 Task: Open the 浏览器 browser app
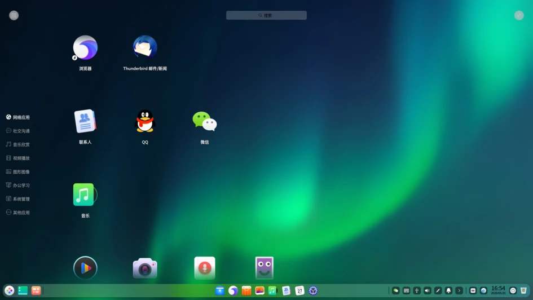click(85, 48)
